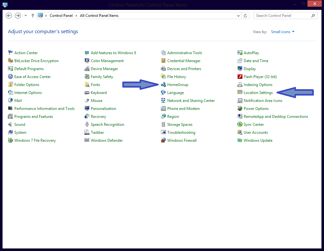The image size is (324, 251).
Task: Expand the chevron after Control Panel breadcrumb
Action: tap(76, 16)
